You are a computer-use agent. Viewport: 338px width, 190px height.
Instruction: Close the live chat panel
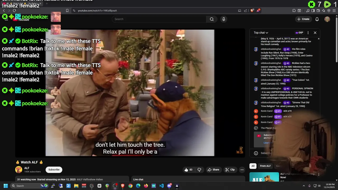click(315, 33)
